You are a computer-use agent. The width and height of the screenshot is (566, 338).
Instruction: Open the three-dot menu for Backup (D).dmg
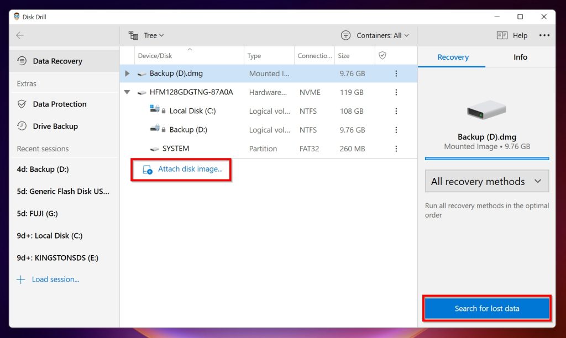(x=396, y=73)
